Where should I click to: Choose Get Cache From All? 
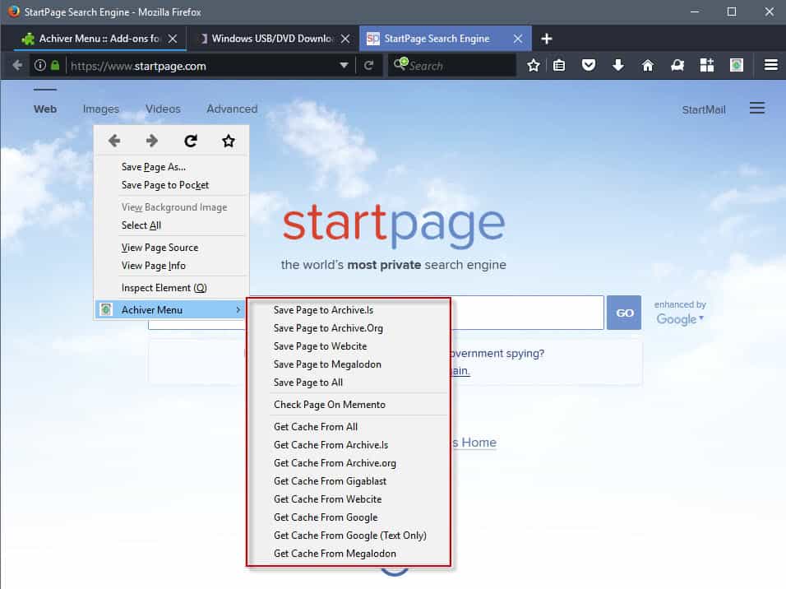click(x=349, y=427)
